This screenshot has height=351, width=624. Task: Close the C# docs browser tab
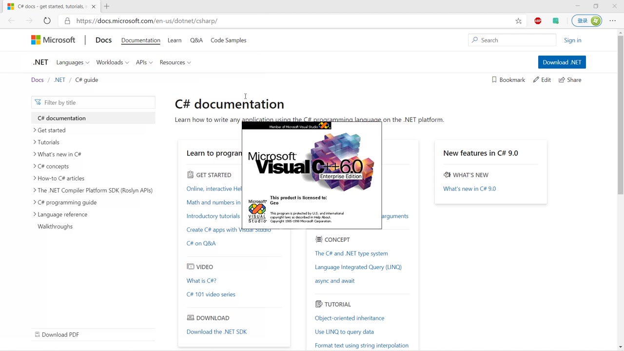[94, 6]
